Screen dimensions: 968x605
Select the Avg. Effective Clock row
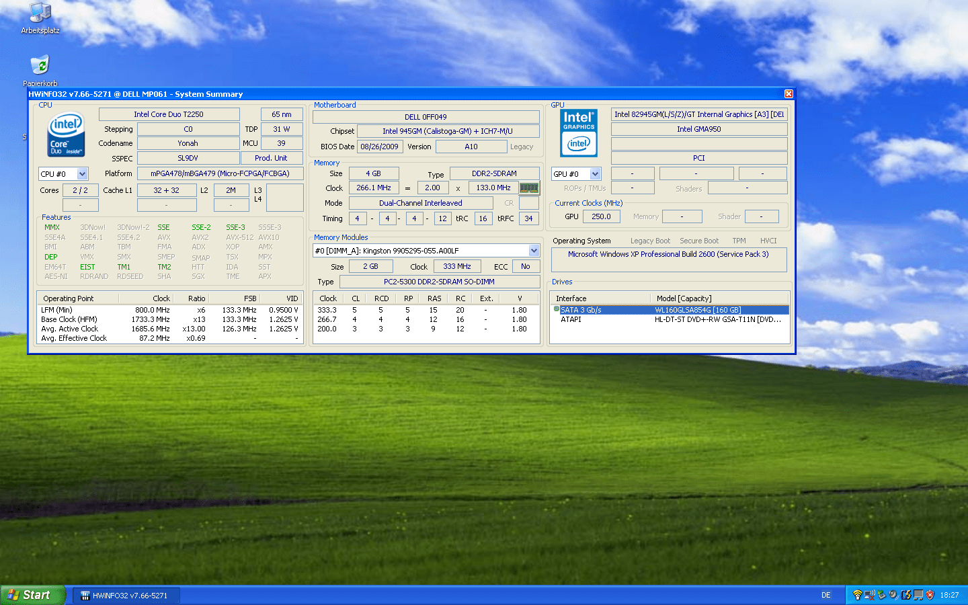coord(169,338)
